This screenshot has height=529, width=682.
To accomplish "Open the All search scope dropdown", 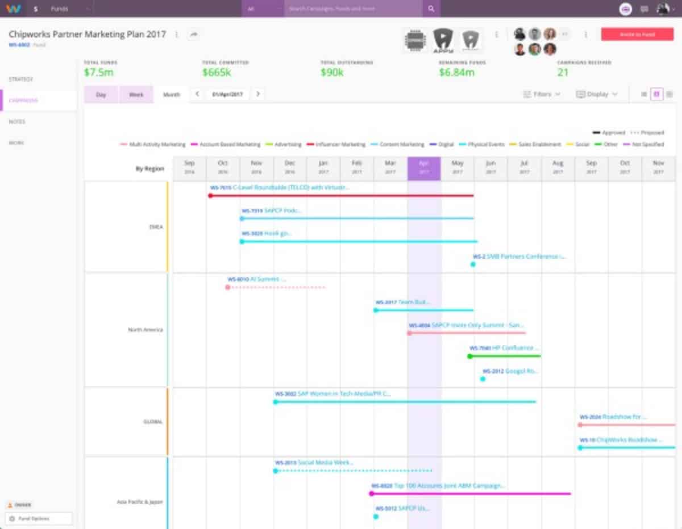I will 263,9.
